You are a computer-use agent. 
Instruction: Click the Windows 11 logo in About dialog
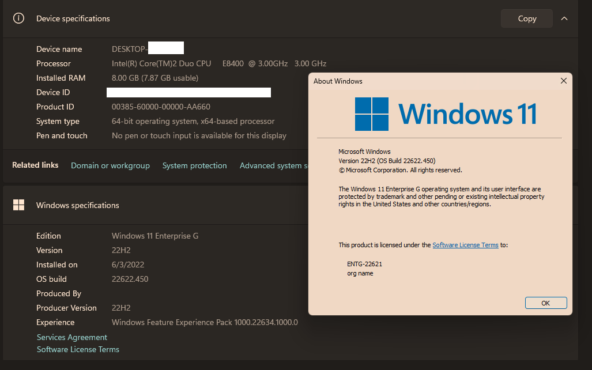[446, 114]
